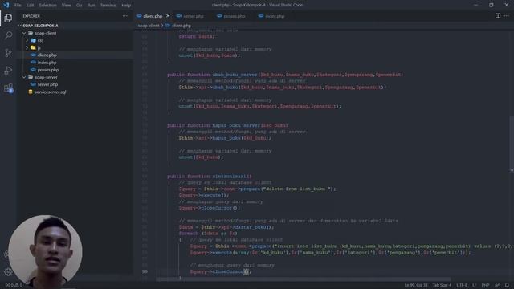This screenshot has width=514, height=289.
Task: Click the feedback icon in status bar
Action: tap(497, 285)
